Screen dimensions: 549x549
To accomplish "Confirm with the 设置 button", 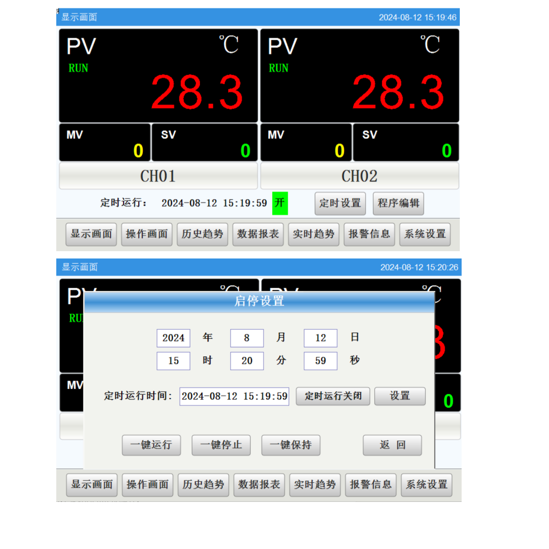I will coord(399,396).
